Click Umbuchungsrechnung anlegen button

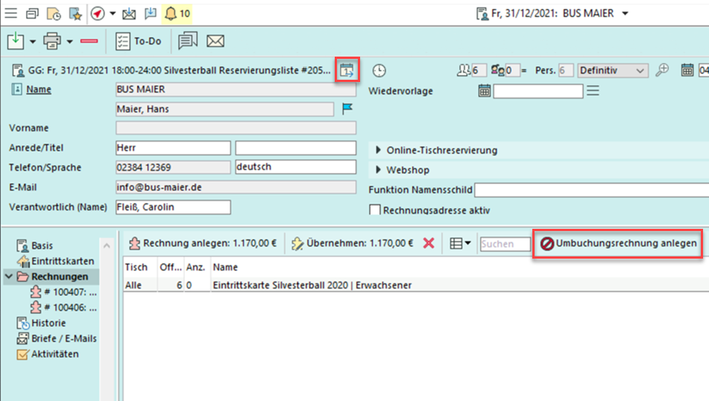pyautogui.click(x=618, y=243)
